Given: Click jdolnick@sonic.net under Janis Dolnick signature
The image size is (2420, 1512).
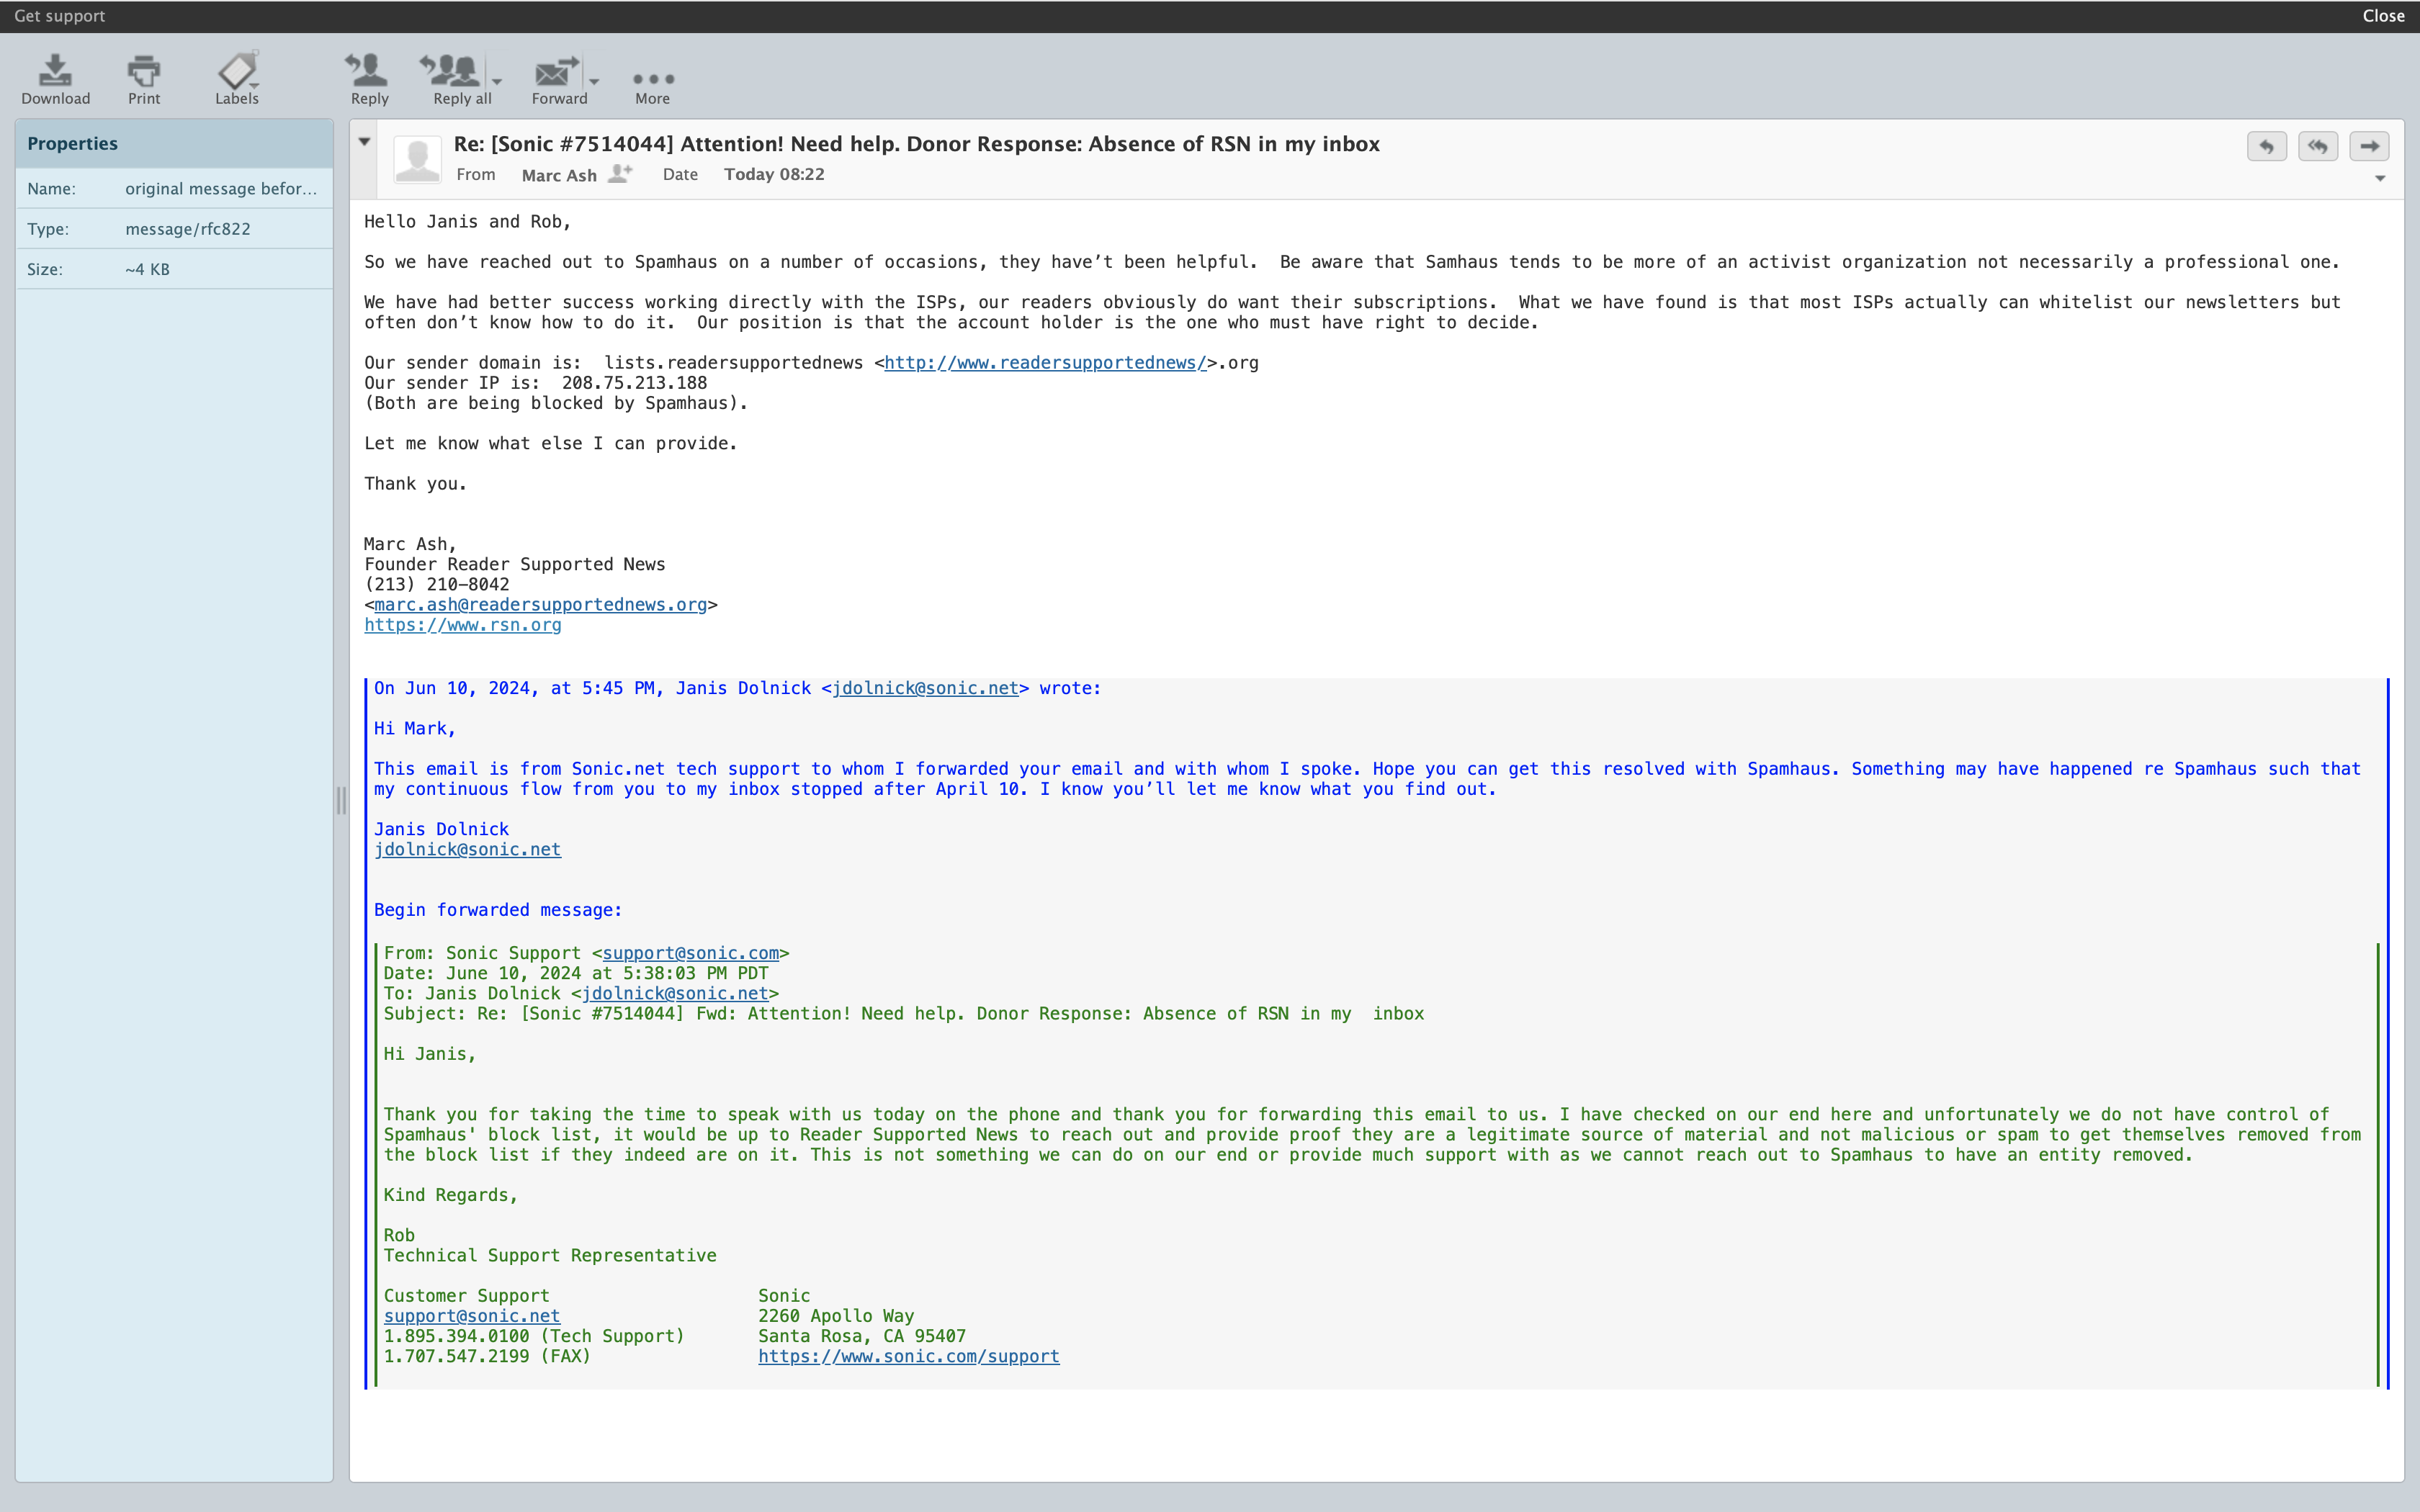Looking at the screenshot, I should point(467,849).
